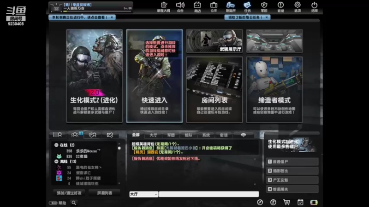Switch chat to the 全部 tab

136,135
